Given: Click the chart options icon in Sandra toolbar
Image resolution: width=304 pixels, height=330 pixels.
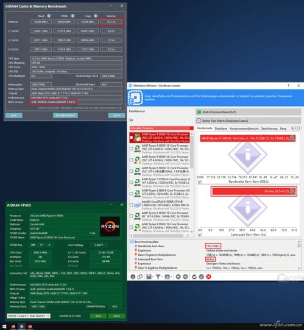Looking at the screenshot, I should point(167,276).
